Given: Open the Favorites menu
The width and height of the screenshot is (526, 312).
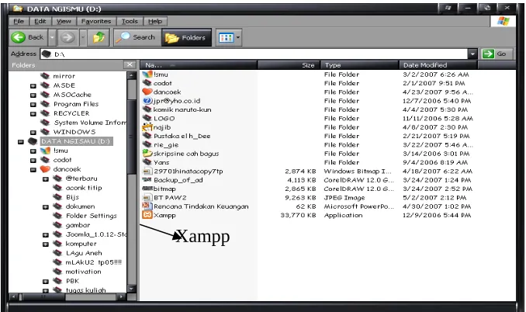Looking at the screenshot, I should point(96,21).
